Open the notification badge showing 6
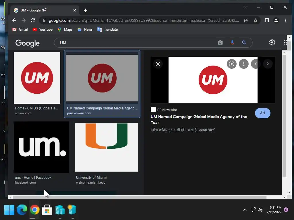 [286, 210]
